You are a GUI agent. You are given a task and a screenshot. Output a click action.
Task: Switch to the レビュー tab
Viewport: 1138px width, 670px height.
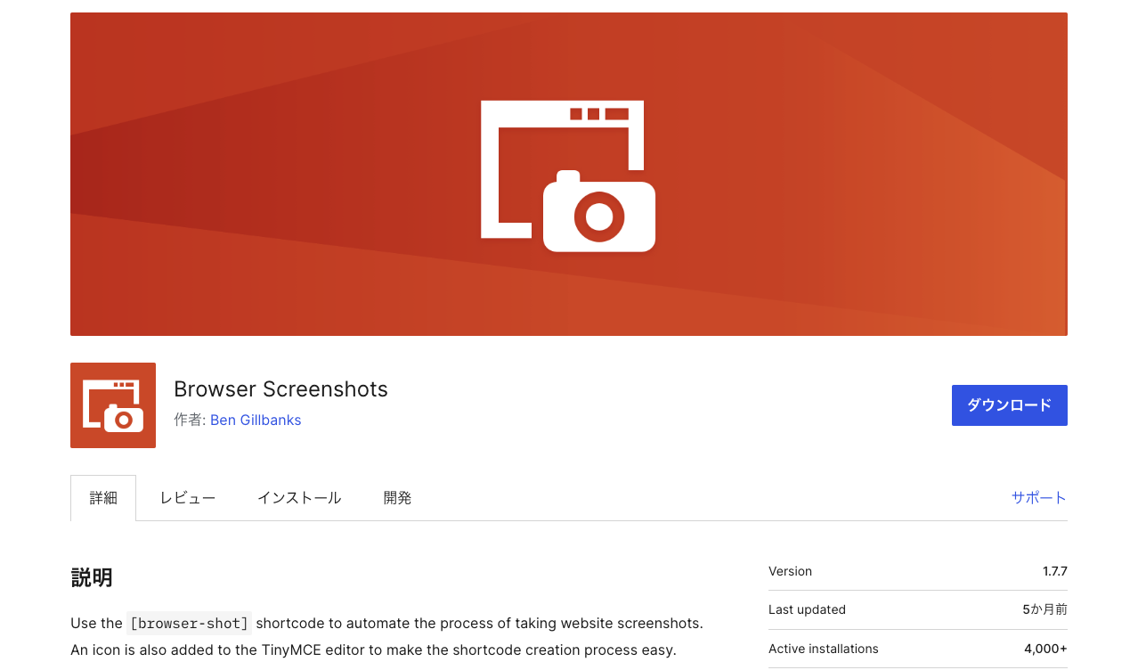[x=188, y=498]
